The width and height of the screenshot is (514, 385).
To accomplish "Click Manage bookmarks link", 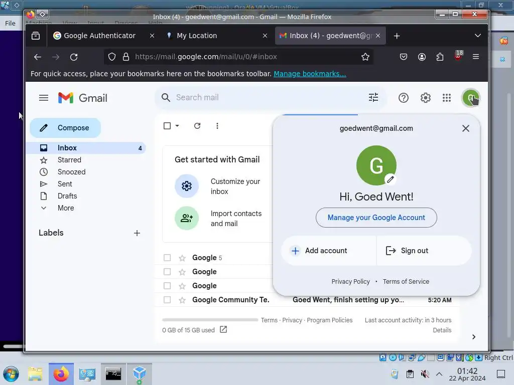I will click(310, 74).
